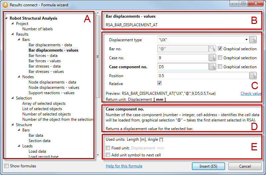Collapse the Selection tree node
The width and height of the screenshot is (266, 175).
point(13,98)
